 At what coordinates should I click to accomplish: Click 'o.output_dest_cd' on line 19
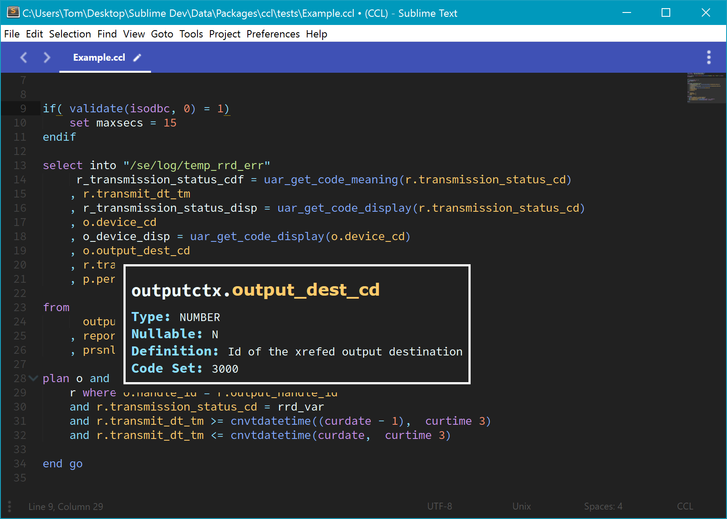[136, 251]
